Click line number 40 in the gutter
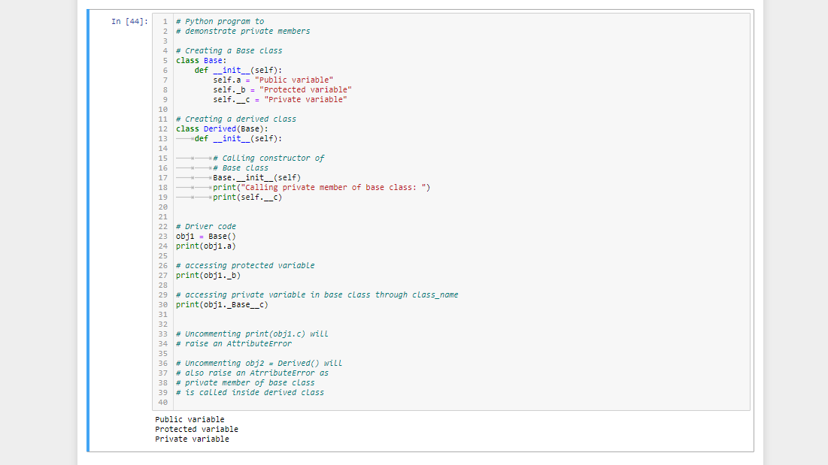This screenshot has height=465, width=828. tap(162, 402)
